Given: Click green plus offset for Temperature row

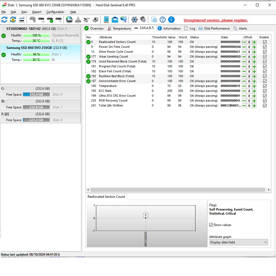Looking at the screenshot, I should click(254, 86).
